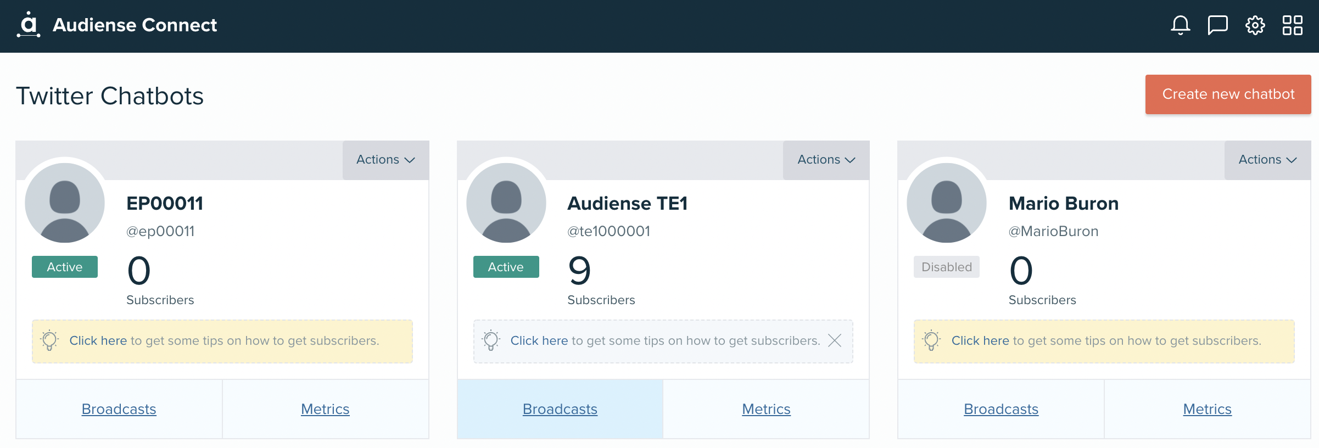Select the EP00011 chatbot name

(x=165, y=203)
